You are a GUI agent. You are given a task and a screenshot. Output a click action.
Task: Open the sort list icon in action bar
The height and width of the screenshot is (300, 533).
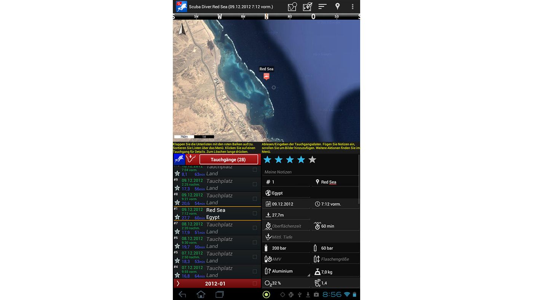tap(322, 6)
